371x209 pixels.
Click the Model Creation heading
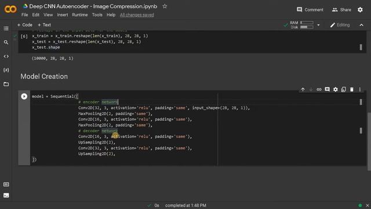point(44,77)
